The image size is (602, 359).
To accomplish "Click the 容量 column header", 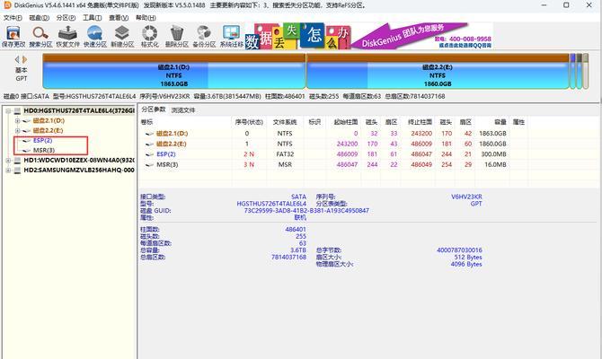I will coord(500,122).
